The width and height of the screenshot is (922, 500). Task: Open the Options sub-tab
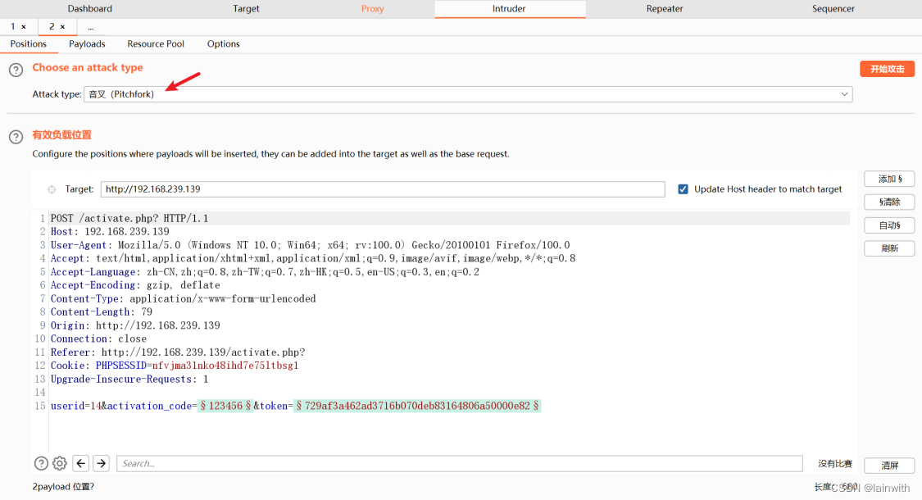224,44
